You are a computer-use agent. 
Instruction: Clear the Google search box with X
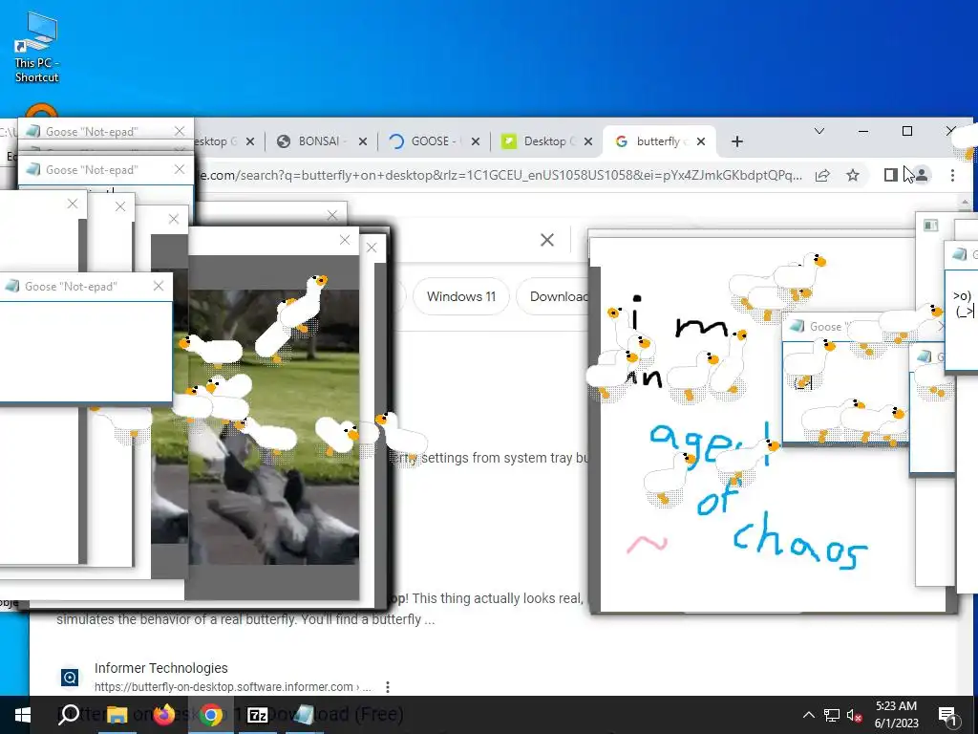pos(547,240)
